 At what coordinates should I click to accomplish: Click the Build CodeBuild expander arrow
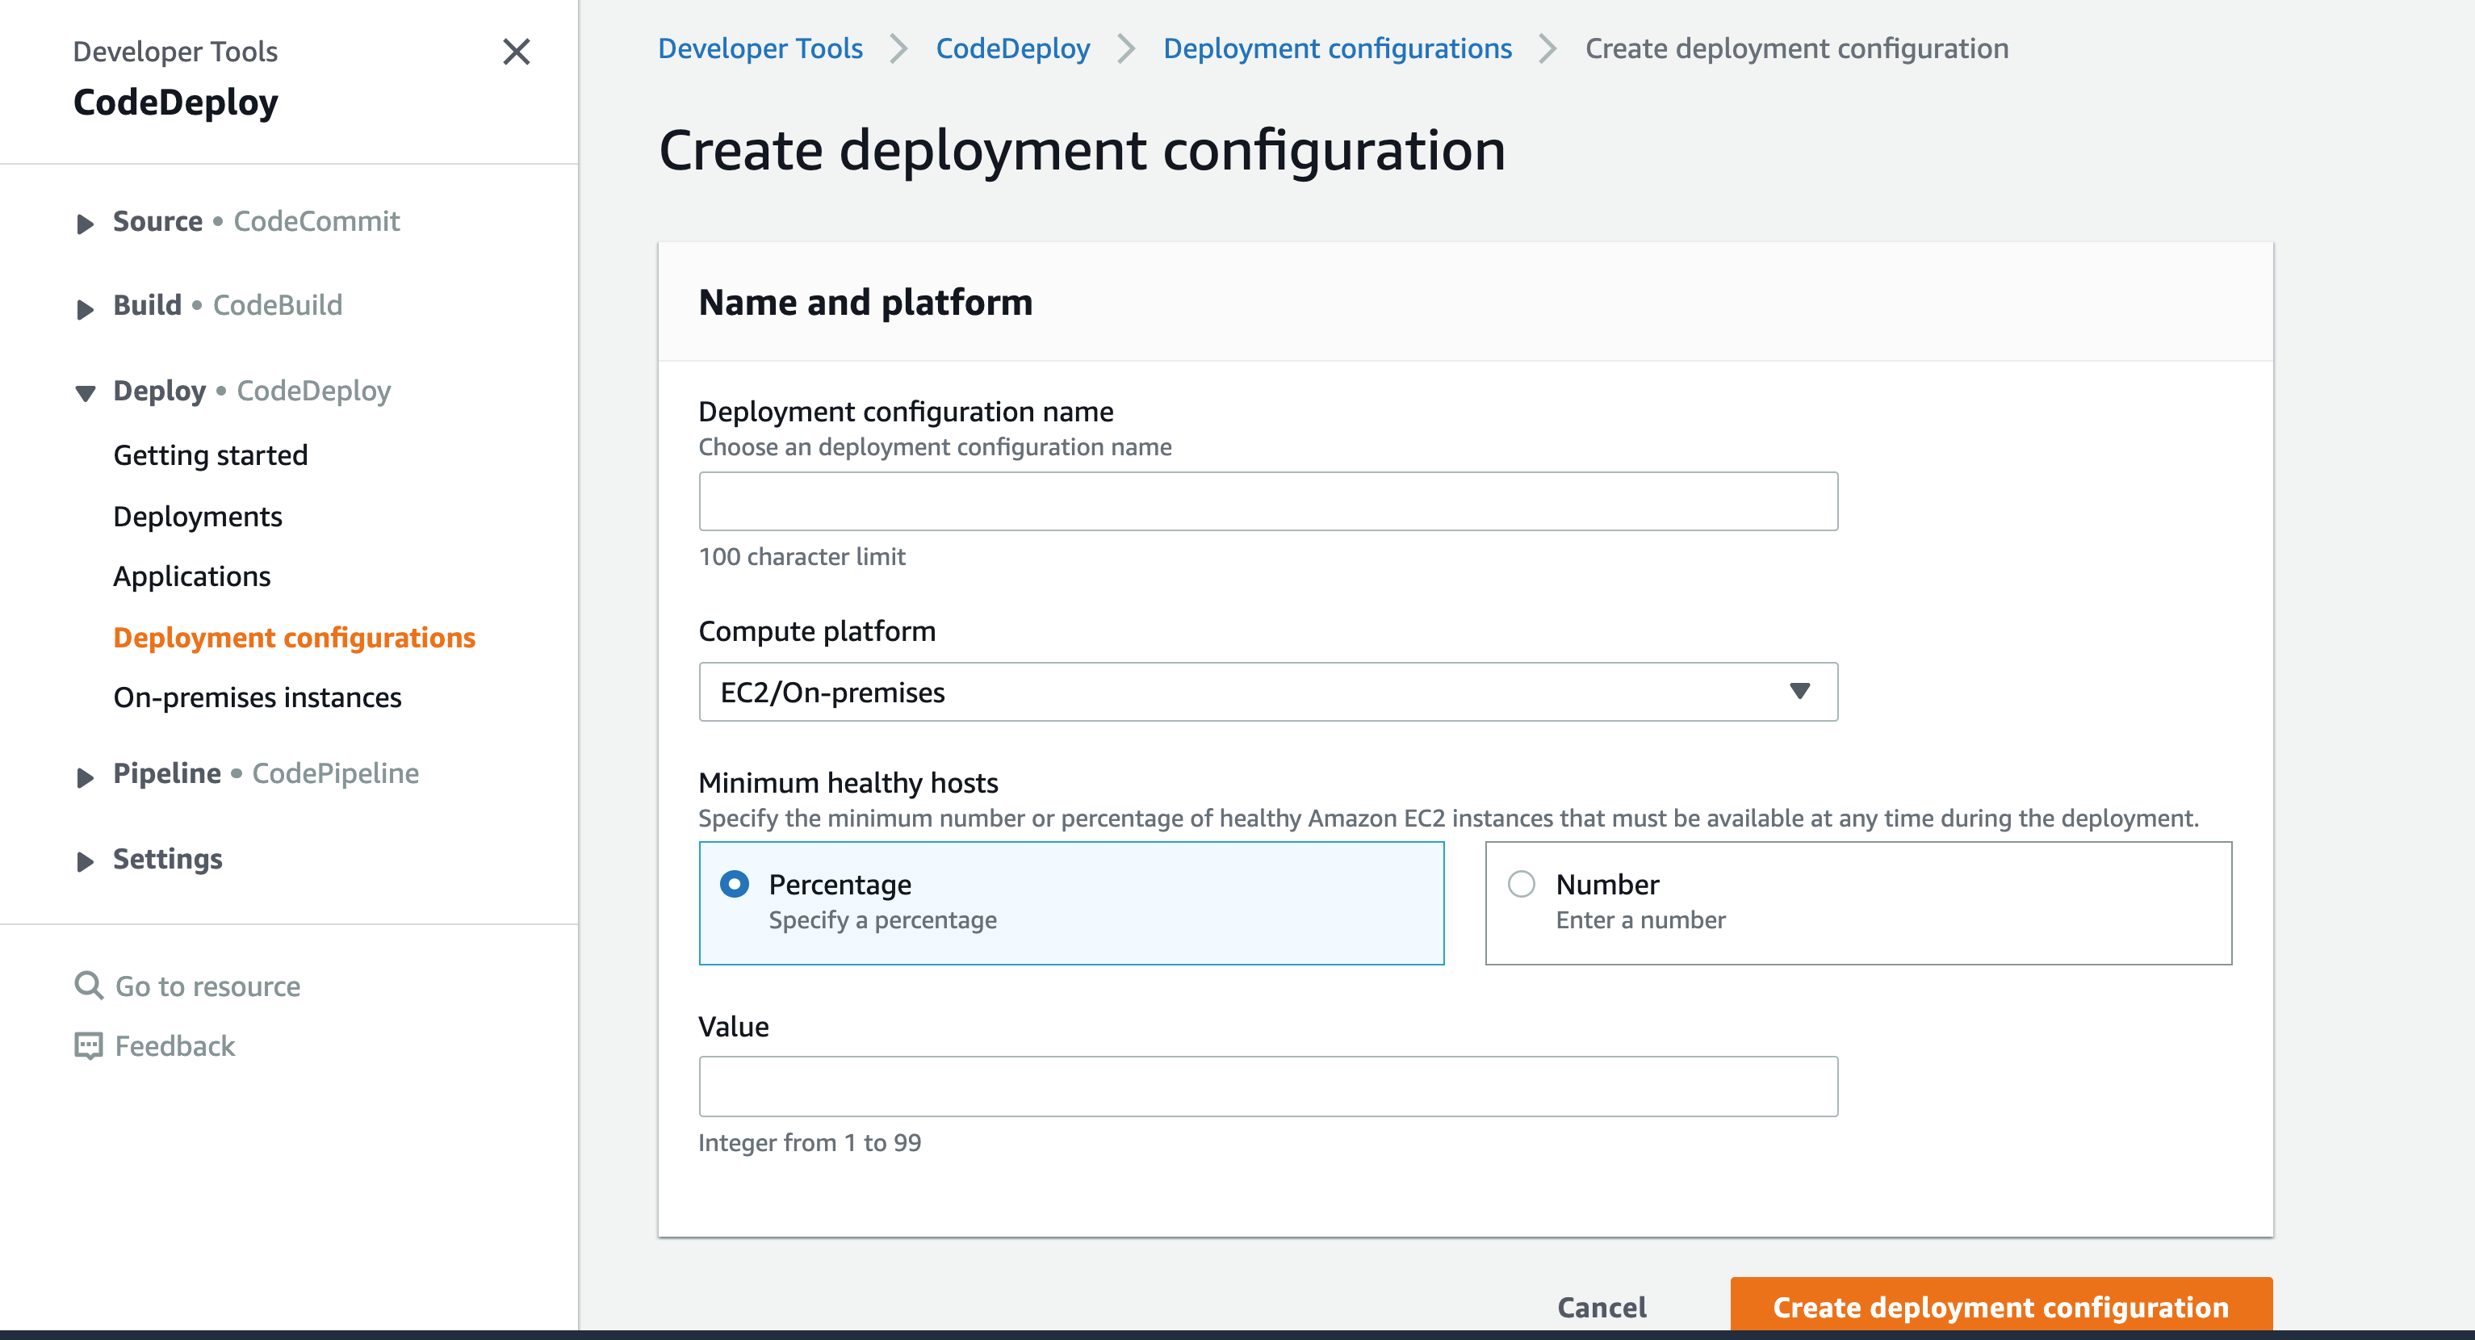[x=86, y=305]
